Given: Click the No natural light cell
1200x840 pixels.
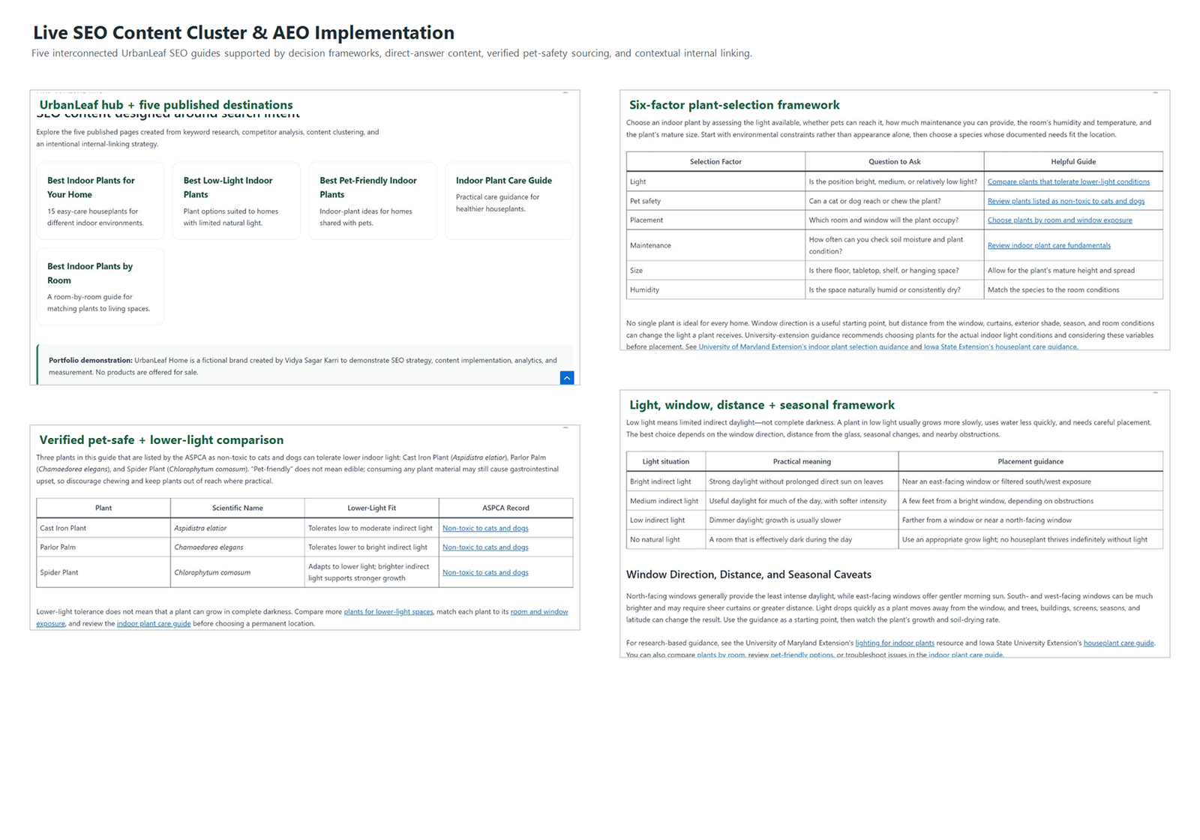Looking at the screenshot, I should [666, 539].
